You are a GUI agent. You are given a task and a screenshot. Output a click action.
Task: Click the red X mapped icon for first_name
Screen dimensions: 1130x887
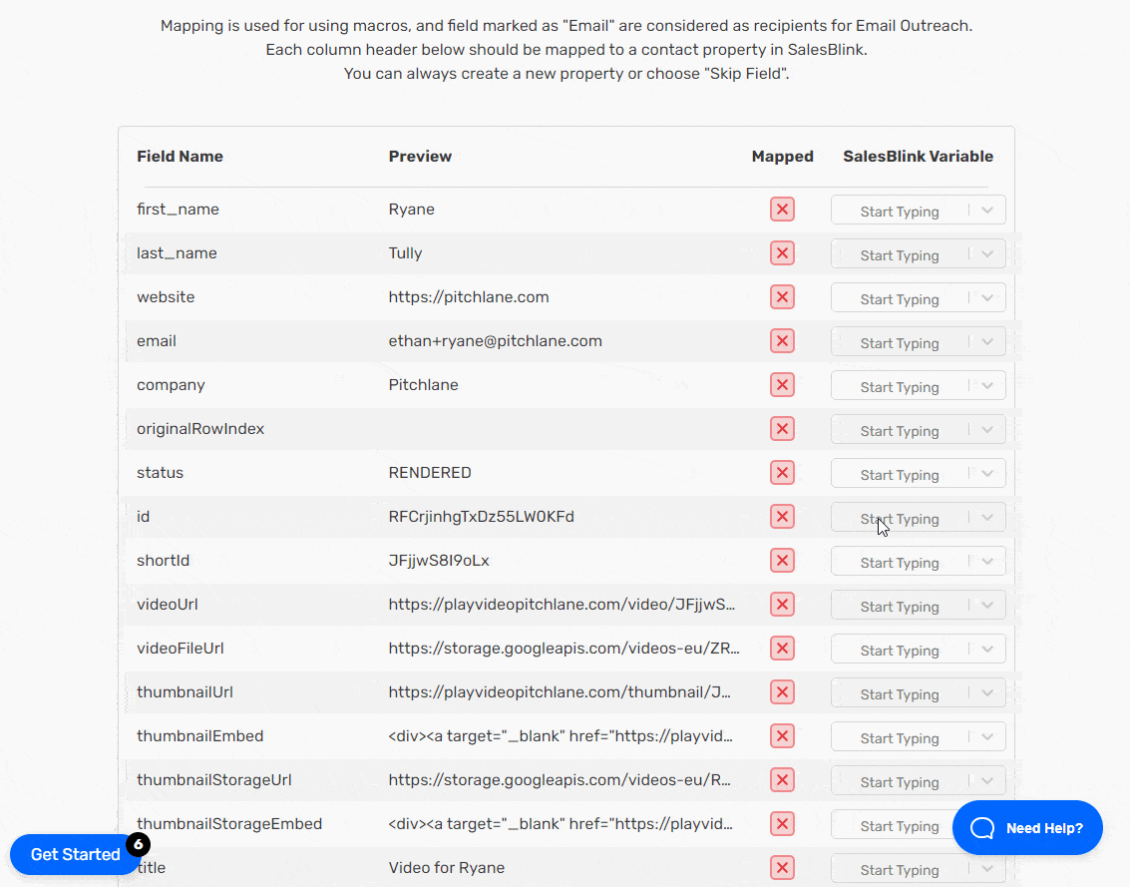[x=782, y=210]
